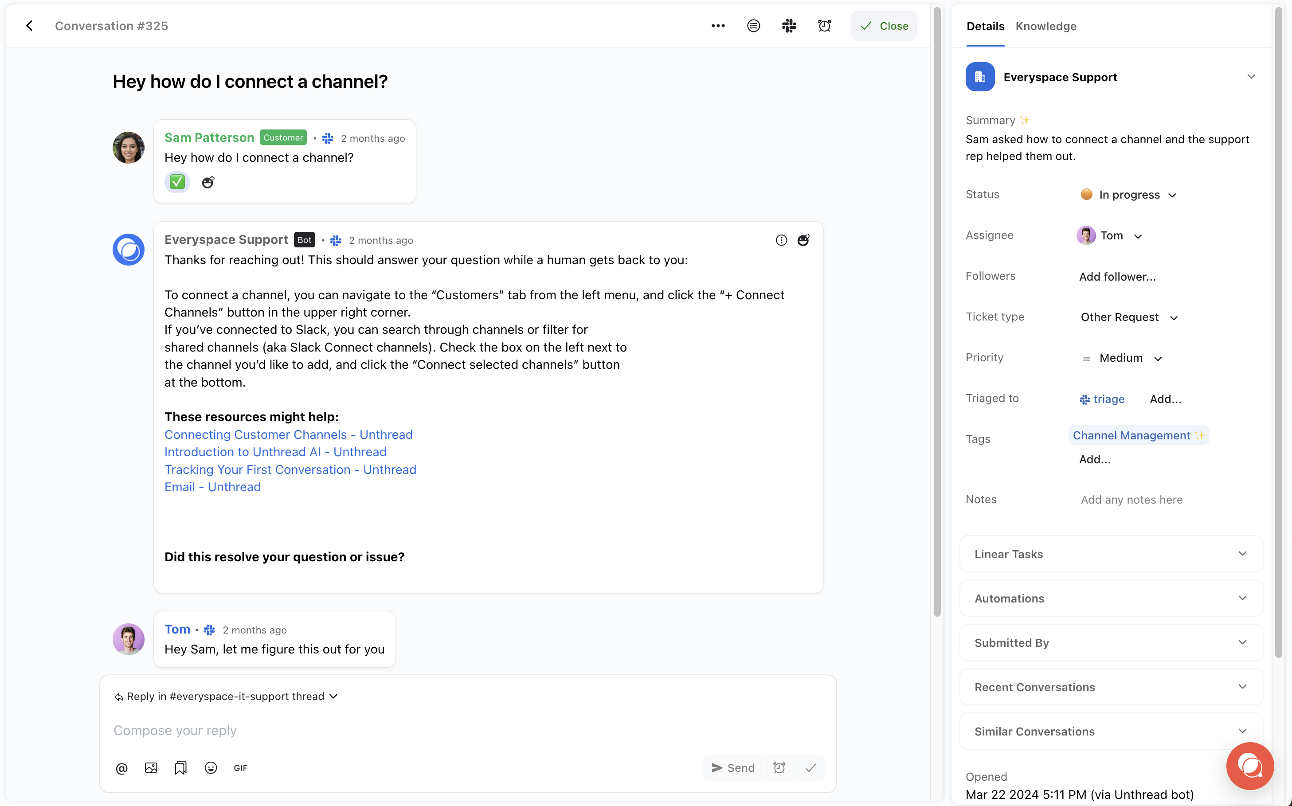The image size is (1292, 806).
Task: Open the chat widget in the bottom corner
Action: 1250,766
